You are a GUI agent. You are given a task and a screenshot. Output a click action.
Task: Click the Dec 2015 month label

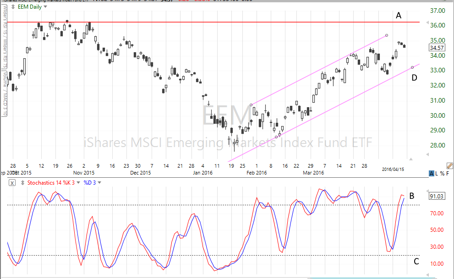click(141, 173)
